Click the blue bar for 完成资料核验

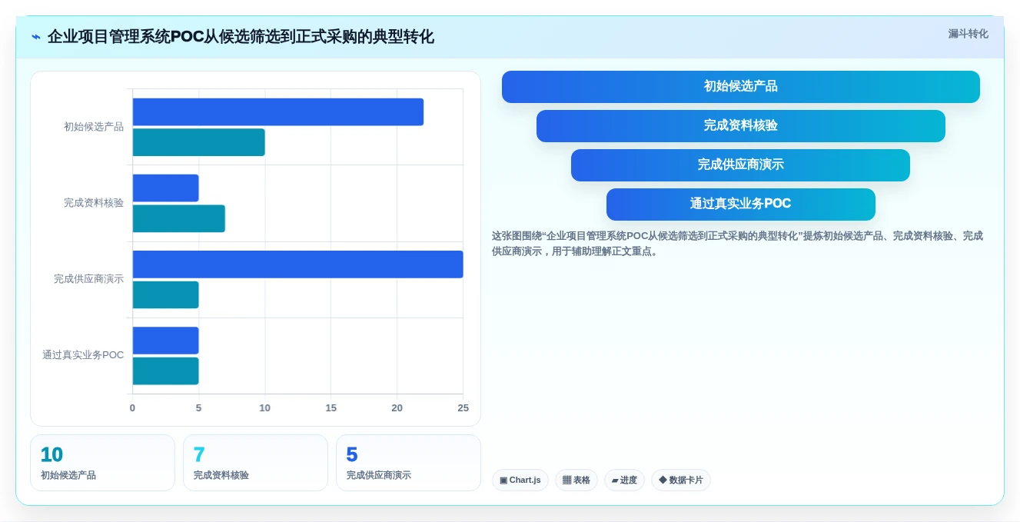[165, 188]
